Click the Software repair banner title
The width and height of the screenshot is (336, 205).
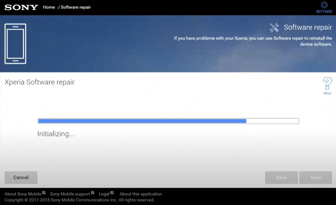(x=308, y=27)
